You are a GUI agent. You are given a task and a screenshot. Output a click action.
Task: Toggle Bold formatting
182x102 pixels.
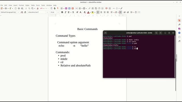coord(62,12)
